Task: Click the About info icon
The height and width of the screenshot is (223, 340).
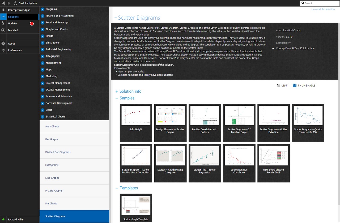Action: coord(3,44)
